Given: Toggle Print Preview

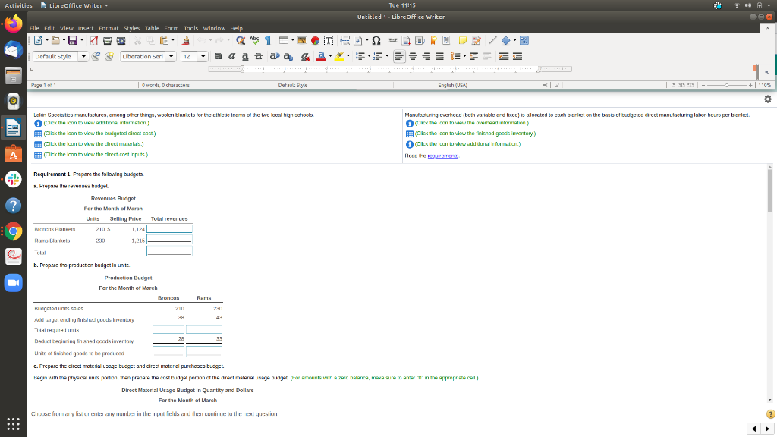Looking at the screenshot, I should [x=121, y=41].
